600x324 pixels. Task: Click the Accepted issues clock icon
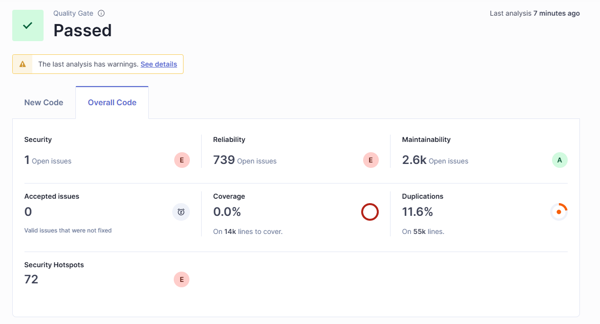point(181,212)
